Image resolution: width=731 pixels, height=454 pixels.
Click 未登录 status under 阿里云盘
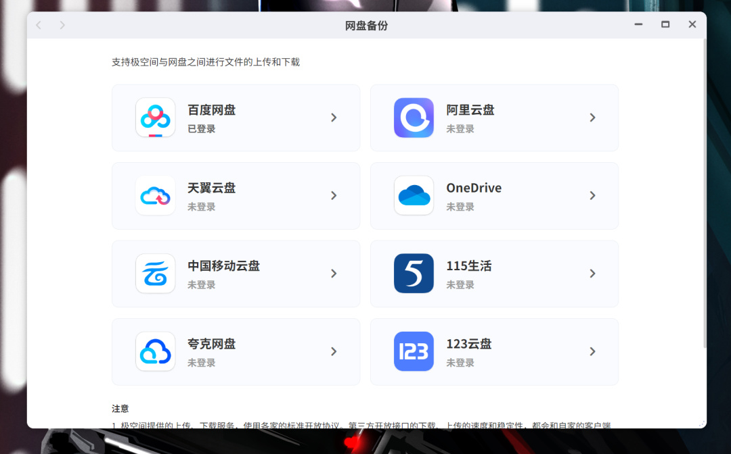[x=460, y=129]
